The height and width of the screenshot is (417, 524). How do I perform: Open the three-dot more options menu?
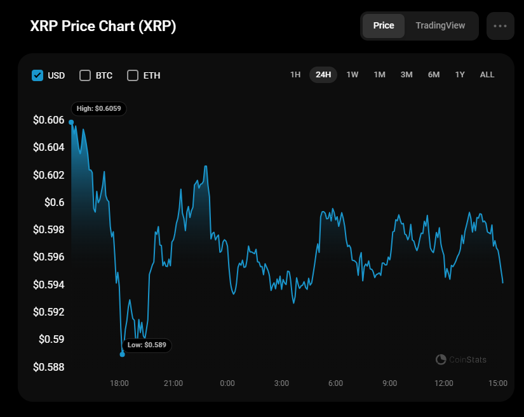point(500,26)
